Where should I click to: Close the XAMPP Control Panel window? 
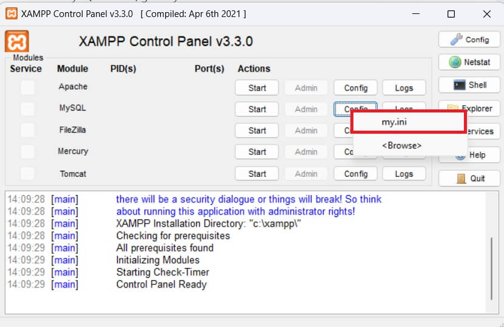486,14
